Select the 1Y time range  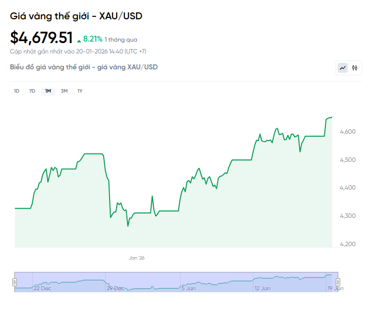80,91
